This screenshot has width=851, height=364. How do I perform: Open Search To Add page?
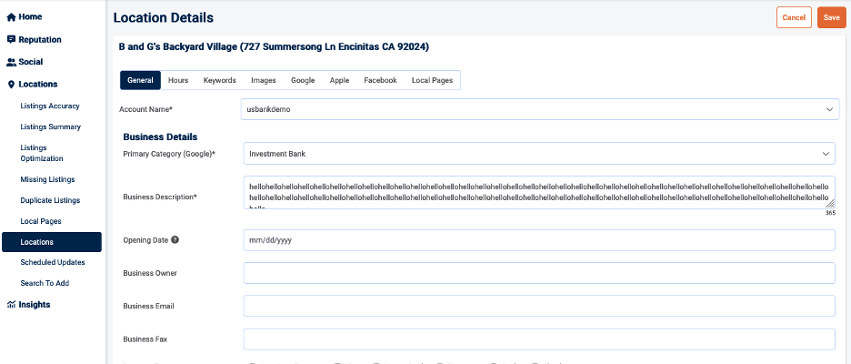[45, 284]
